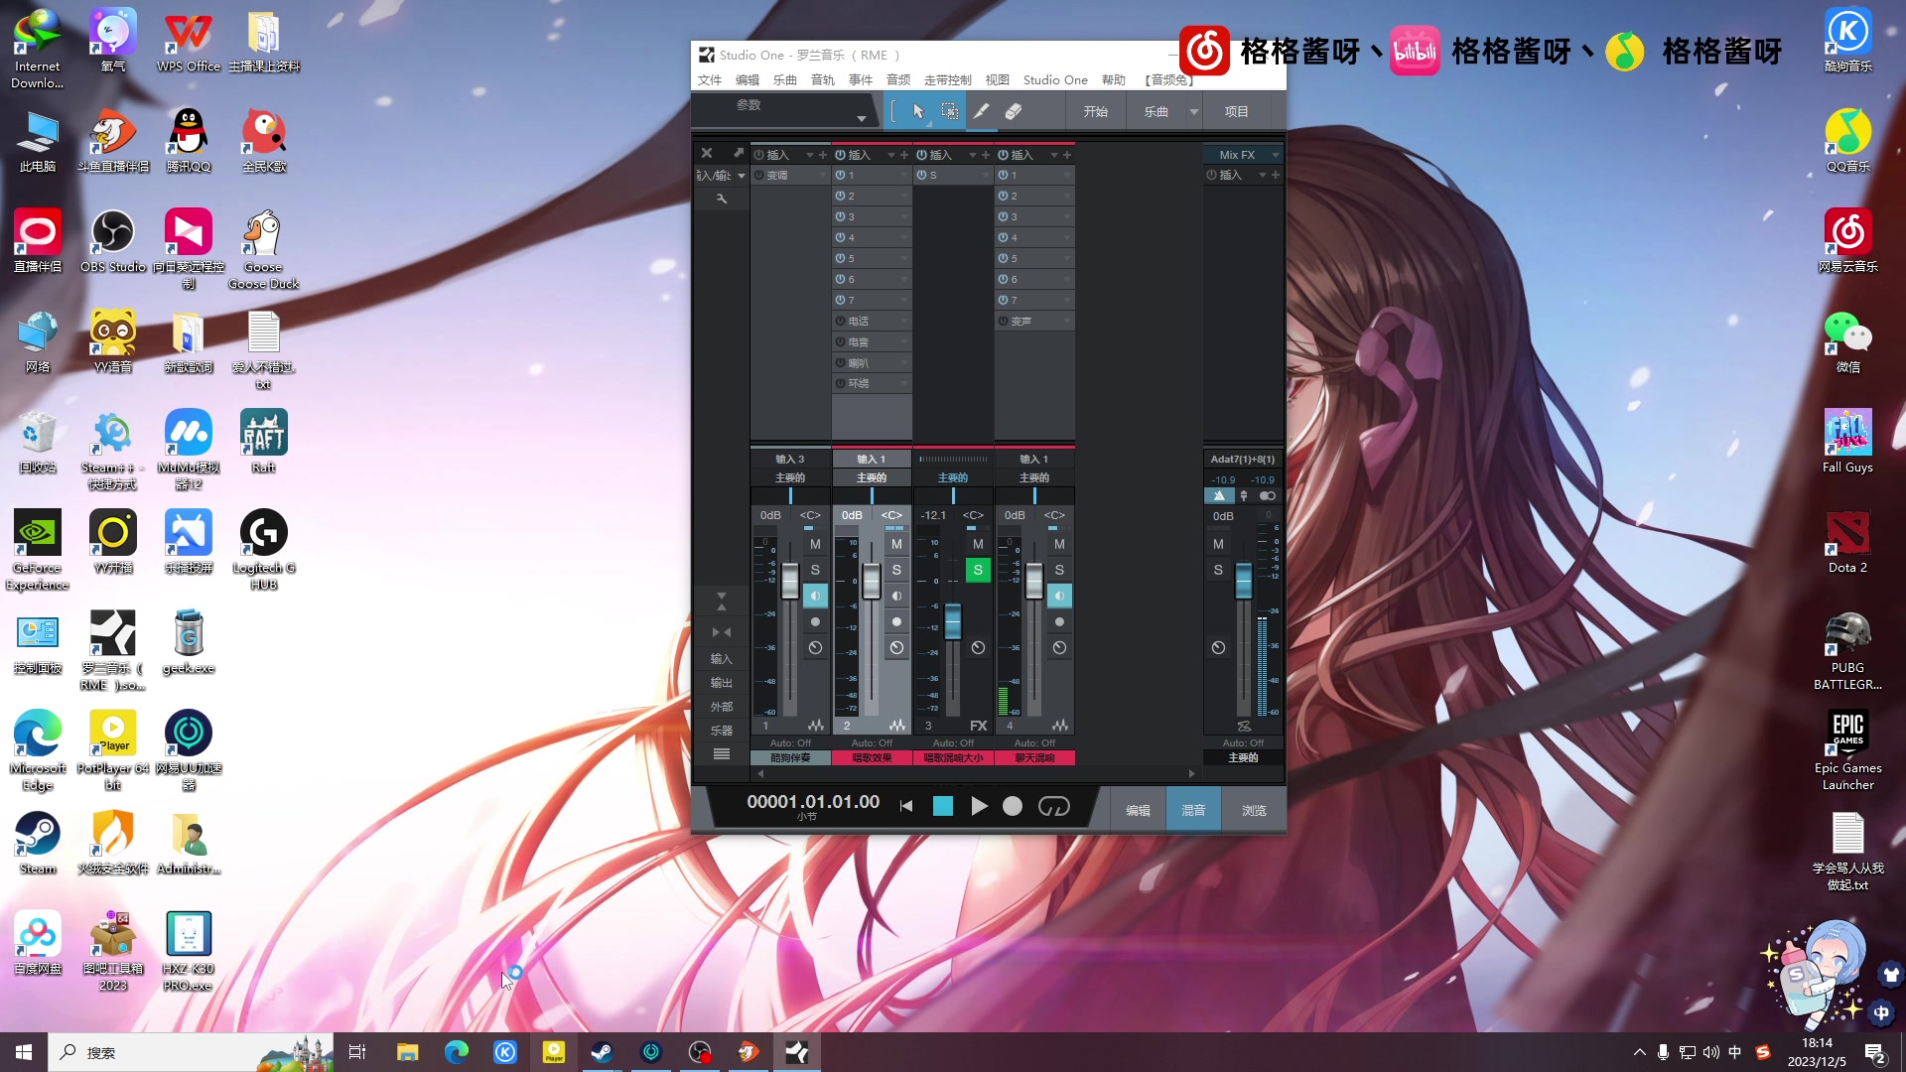This screenshot has width=1906, height=1072.
Task: Open mixer wrench settings icon
Action: pos(722,200)
